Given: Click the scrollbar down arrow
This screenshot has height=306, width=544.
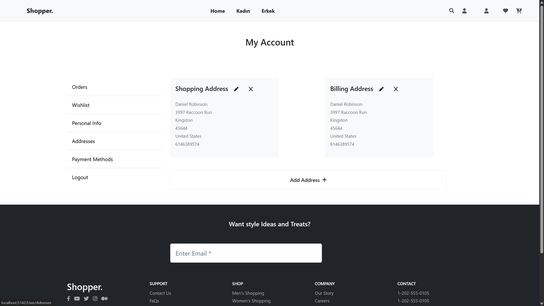Looking at the screenshot, I should [542, 303].
